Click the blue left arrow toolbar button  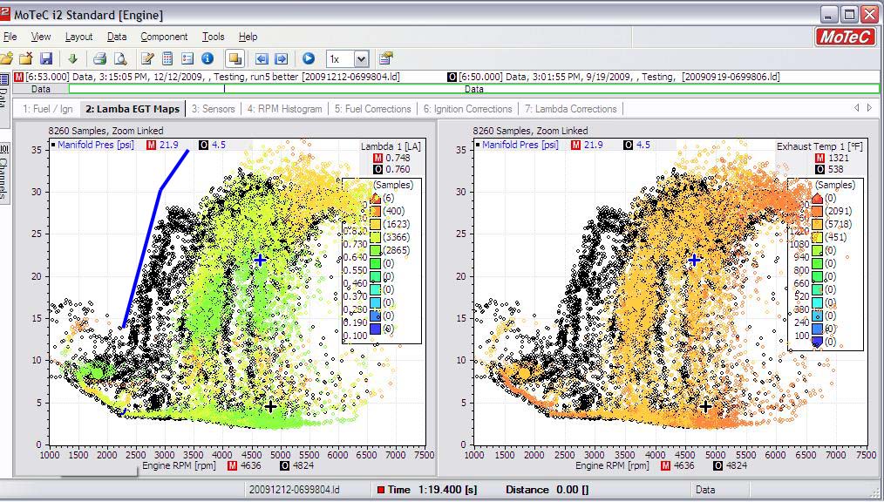pos(262,58)
